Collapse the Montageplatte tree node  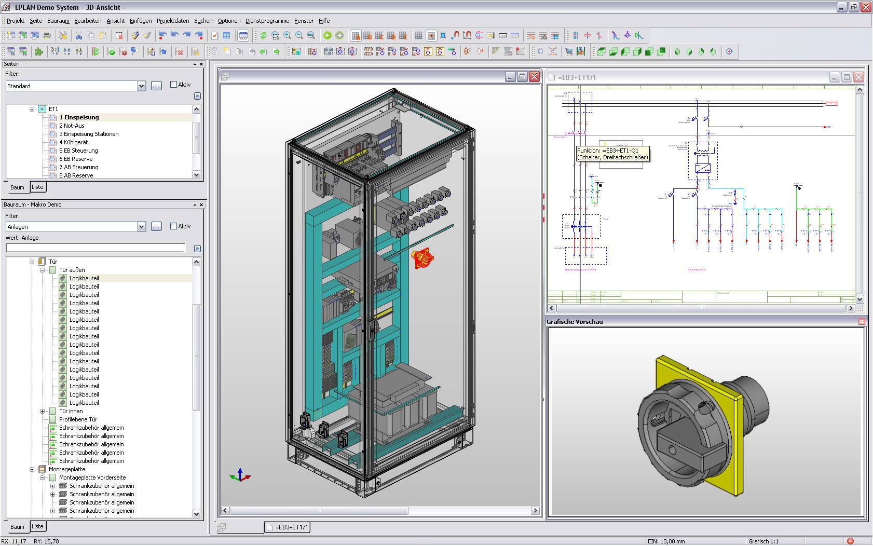32,469
